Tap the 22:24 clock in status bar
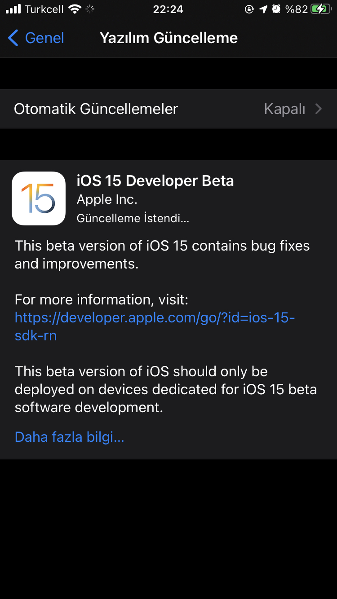 [168, 9]
